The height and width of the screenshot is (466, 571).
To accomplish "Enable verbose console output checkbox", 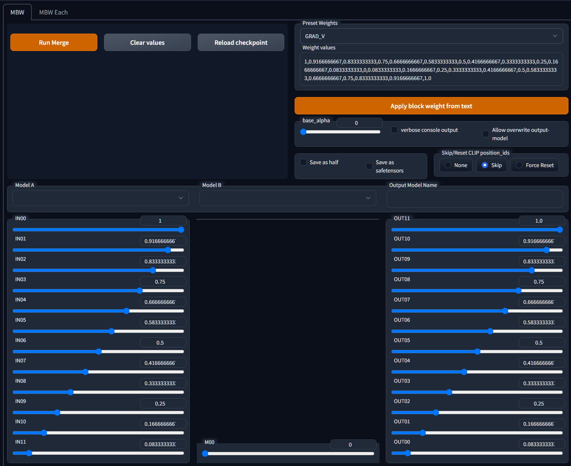I will pos(394,130).
